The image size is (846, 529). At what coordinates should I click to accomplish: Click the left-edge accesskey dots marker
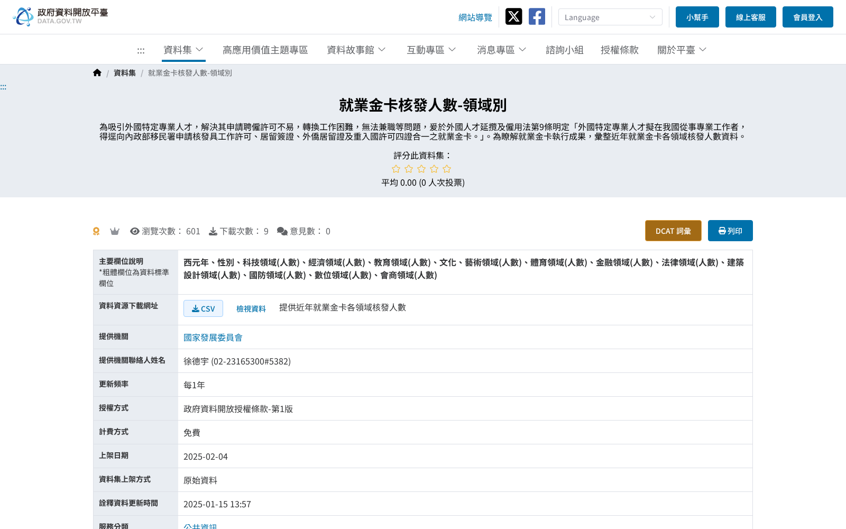tap(3, 87)
